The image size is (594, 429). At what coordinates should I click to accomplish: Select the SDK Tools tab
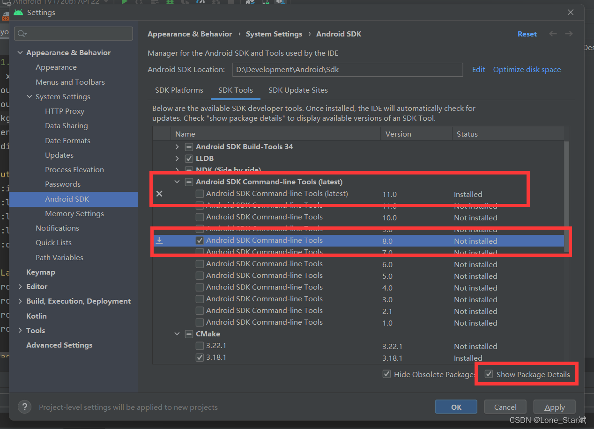(236, 90)
